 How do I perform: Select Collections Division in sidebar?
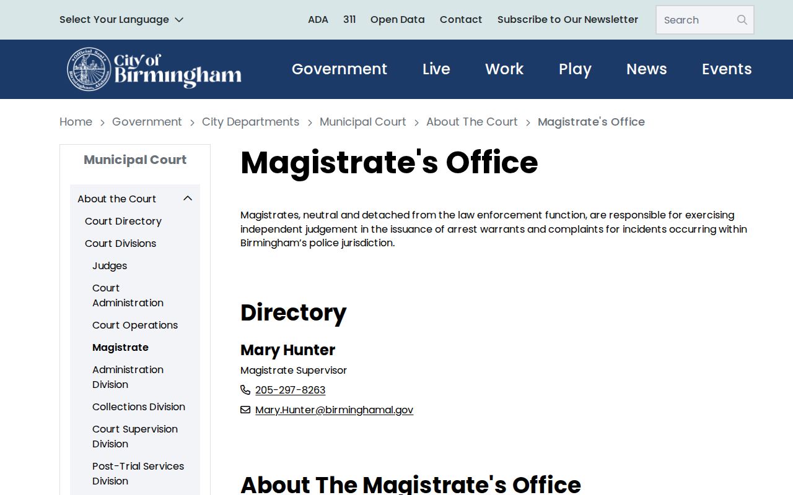139,407
